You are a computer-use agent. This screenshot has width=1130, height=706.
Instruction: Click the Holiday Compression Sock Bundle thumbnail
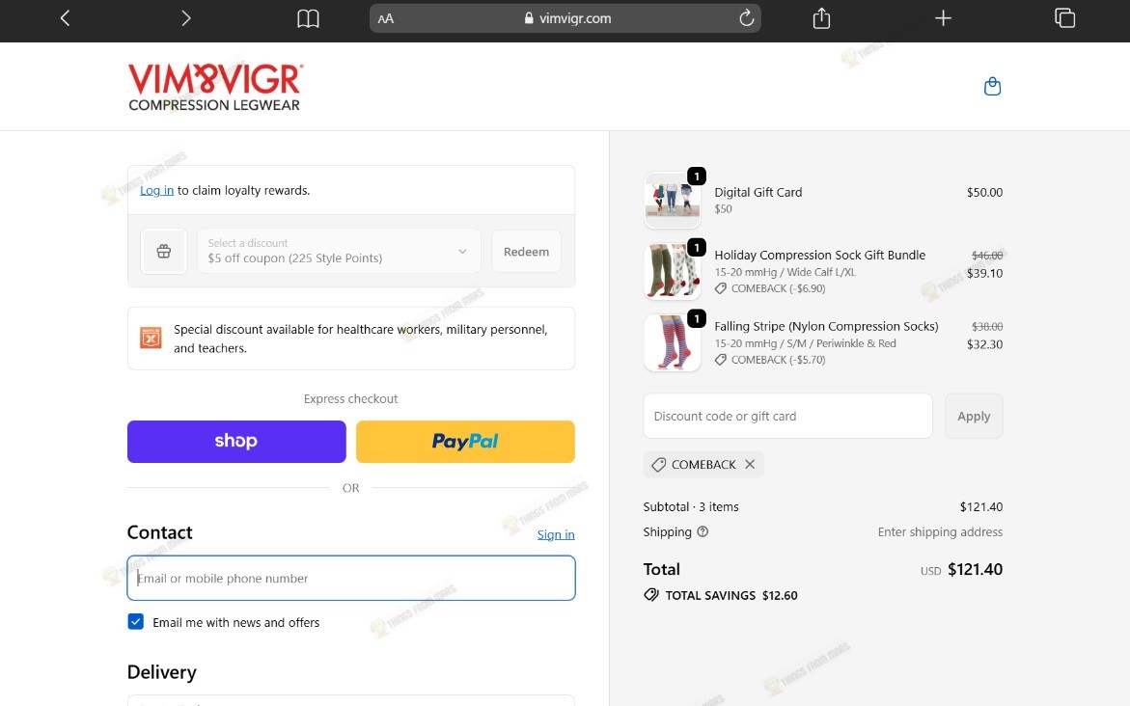coord(673,271)
